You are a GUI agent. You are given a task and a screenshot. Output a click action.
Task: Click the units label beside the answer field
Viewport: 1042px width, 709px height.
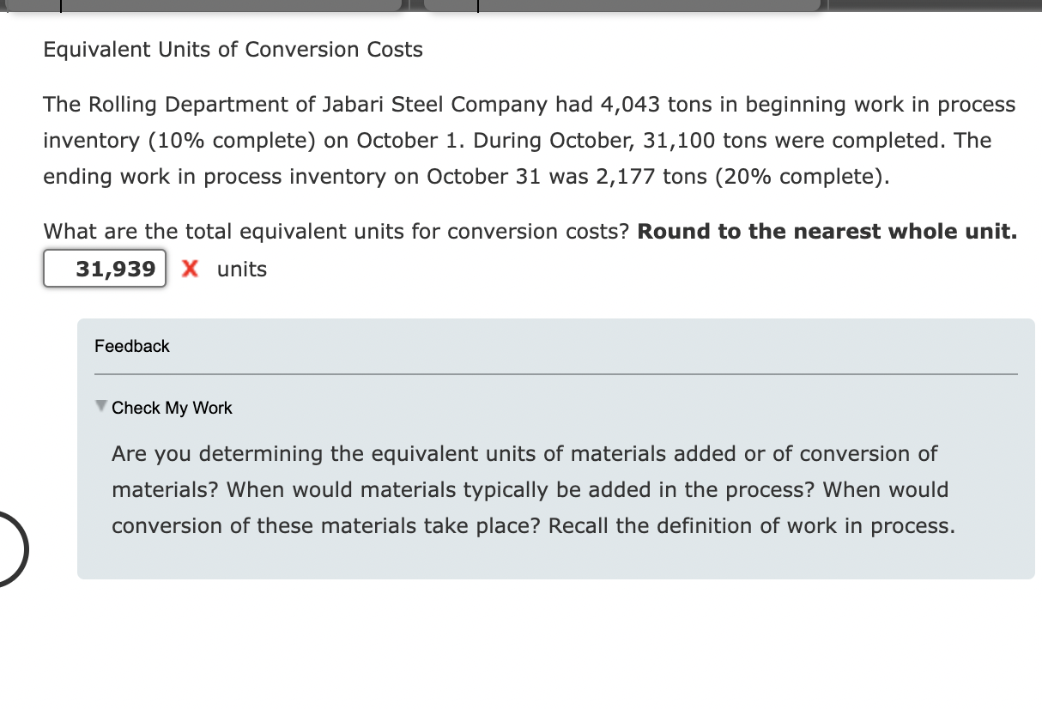coord(243,269)
